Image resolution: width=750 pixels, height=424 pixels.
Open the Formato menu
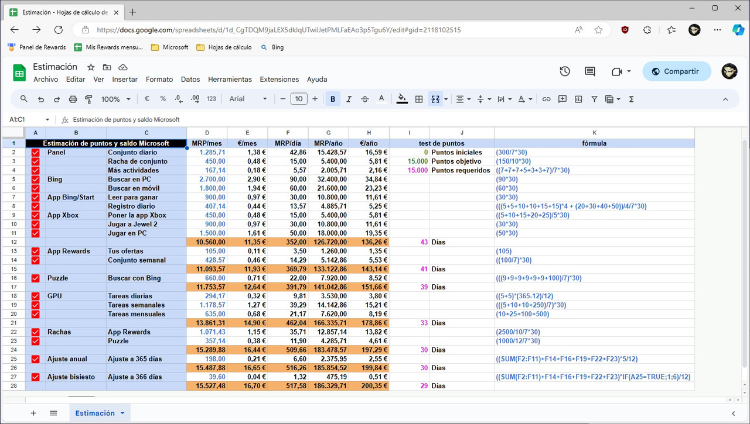159,80
